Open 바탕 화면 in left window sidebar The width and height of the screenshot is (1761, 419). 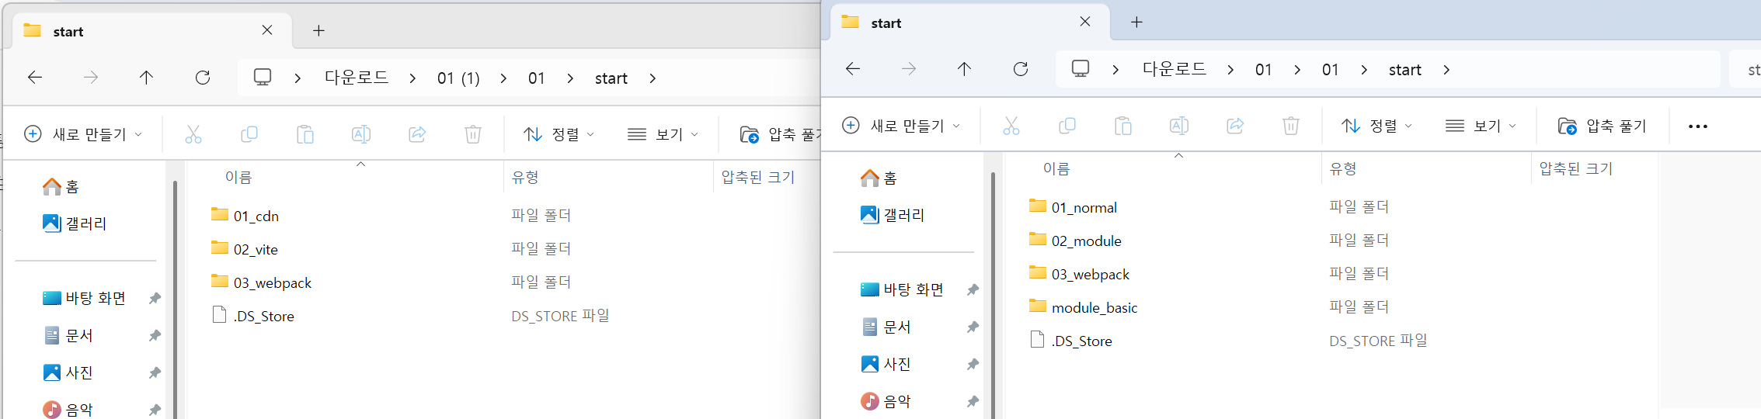tap(84, 298)
